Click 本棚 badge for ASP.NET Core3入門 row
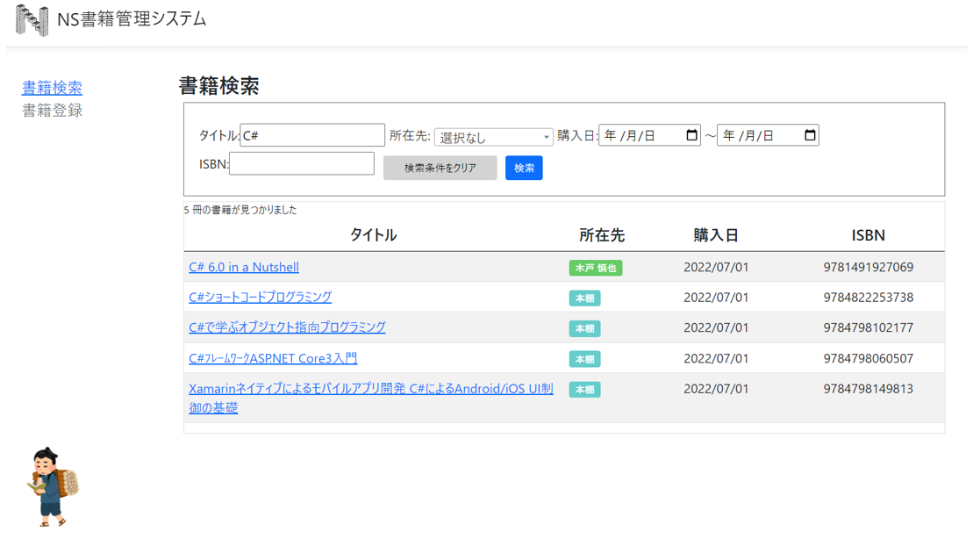The image size is (973, 539). pyautogui.click(x=584, y=359)
